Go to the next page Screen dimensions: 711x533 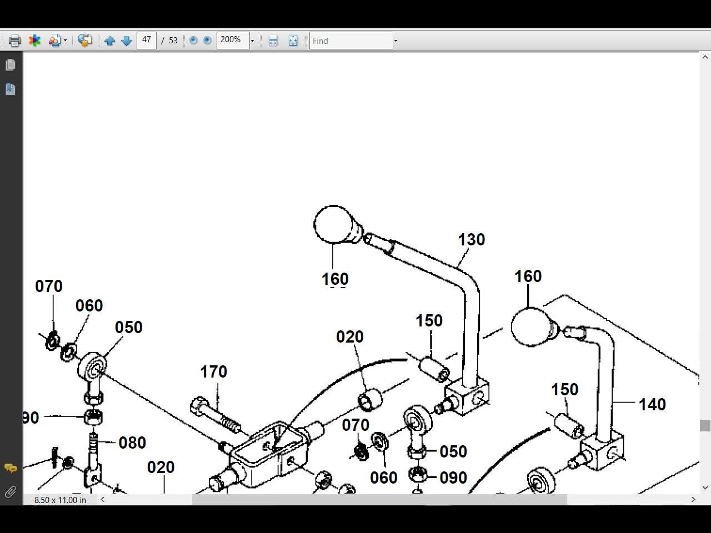[126, 40]
